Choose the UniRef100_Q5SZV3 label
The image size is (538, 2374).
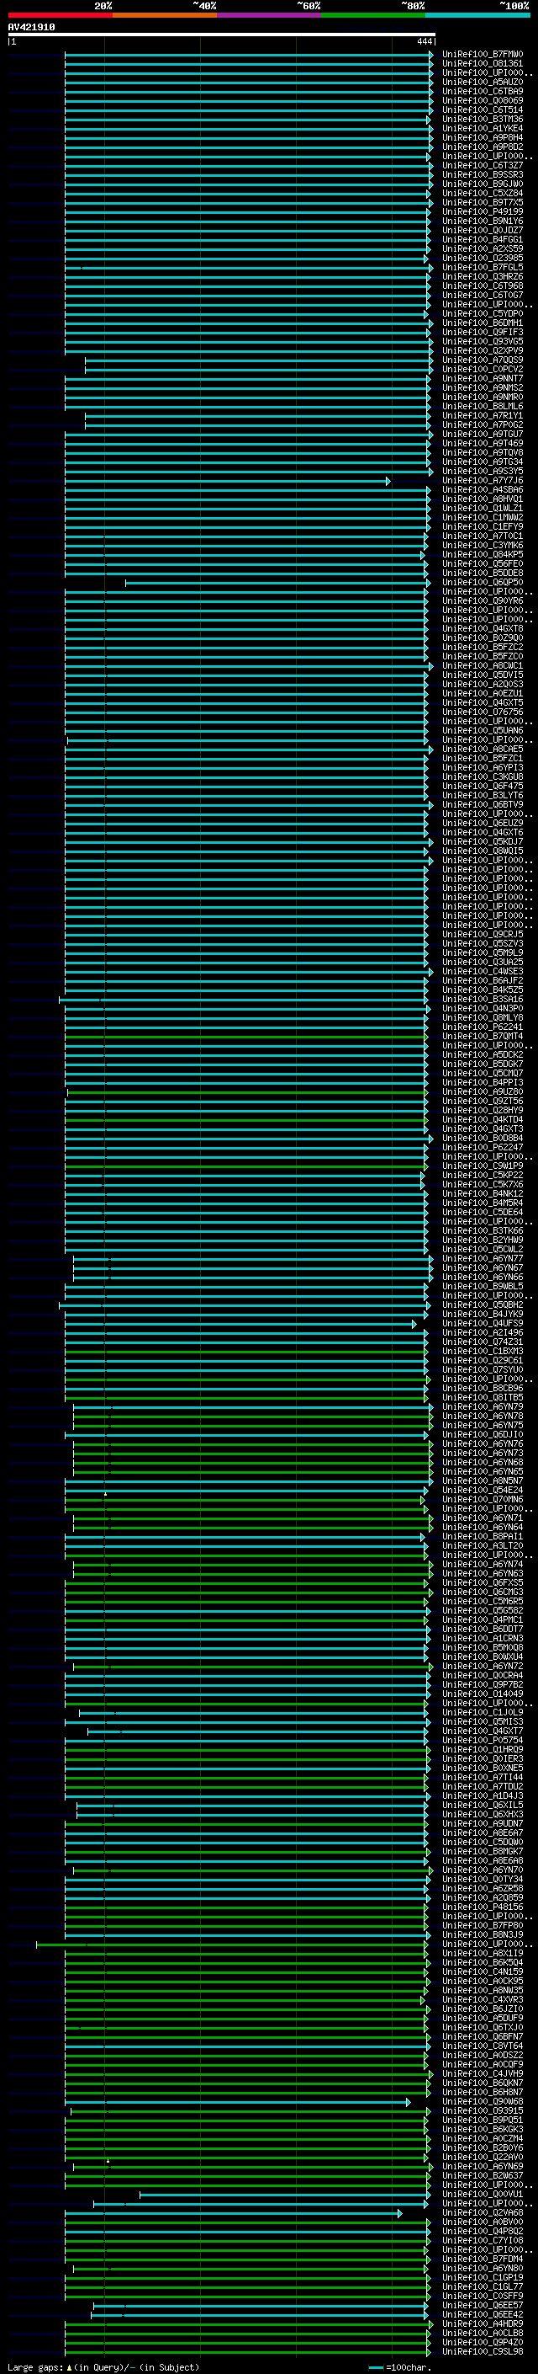click(x=483, y=944)
